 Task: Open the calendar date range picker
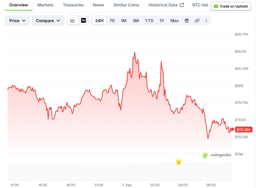point(186,21)
